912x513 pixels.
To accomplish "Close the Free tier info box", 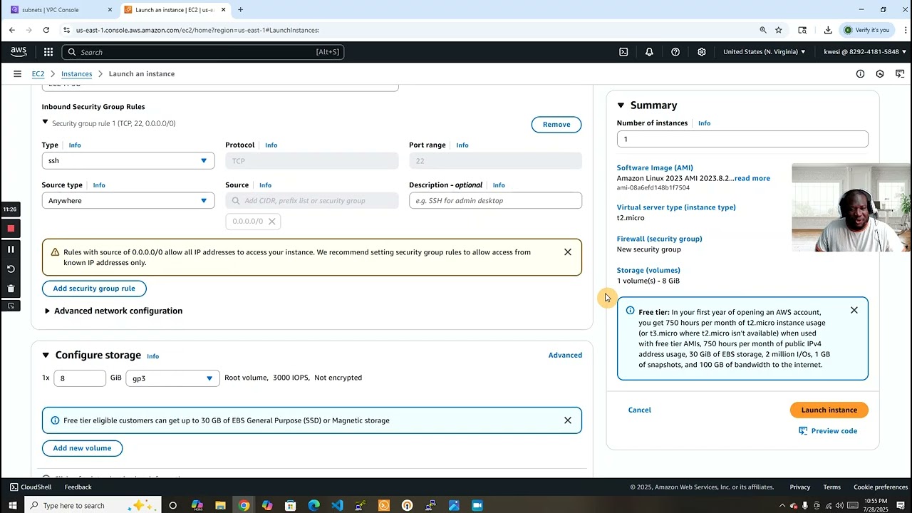I will click(x=854, y=310).
